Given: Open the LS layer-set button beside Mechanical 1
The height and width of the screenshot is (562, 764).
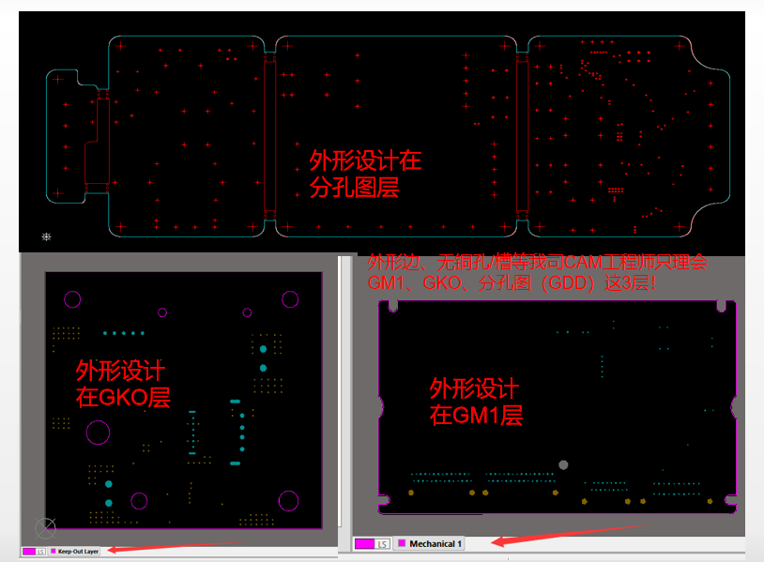Looking at the screenshot, I should (383, 543).
